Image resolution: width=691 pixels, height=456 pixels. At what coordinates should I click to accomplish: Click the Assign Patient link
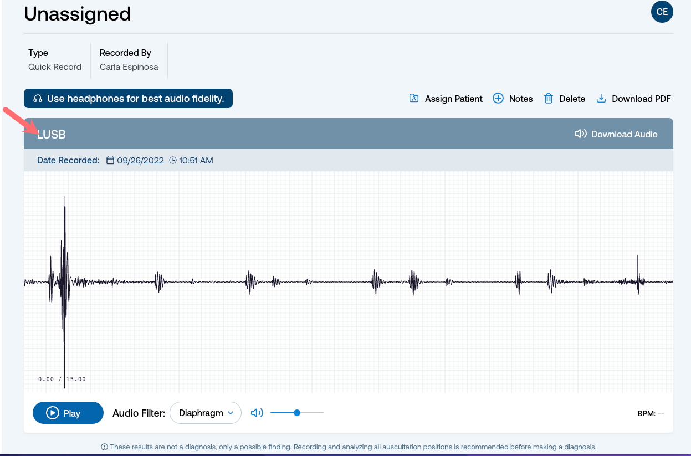pos(446,99)
